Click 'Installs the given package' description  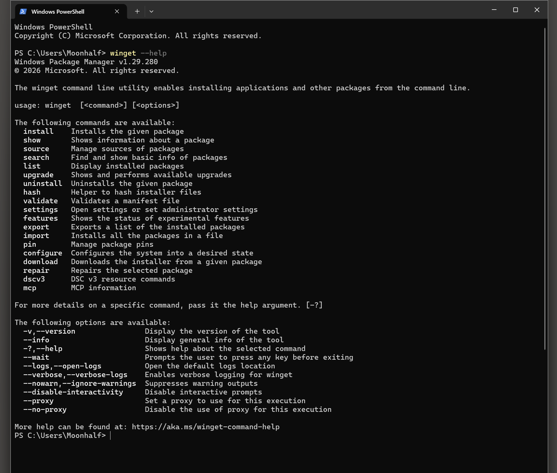pyautogui.click(x=128, y=131)
